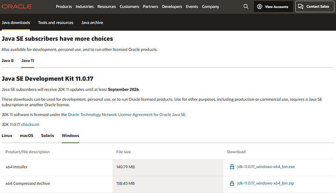The width and height of the screenshot is (336, 193).
Task: Select the Java downloads tab
Action: pyautogui.click(x=16, y=23)
